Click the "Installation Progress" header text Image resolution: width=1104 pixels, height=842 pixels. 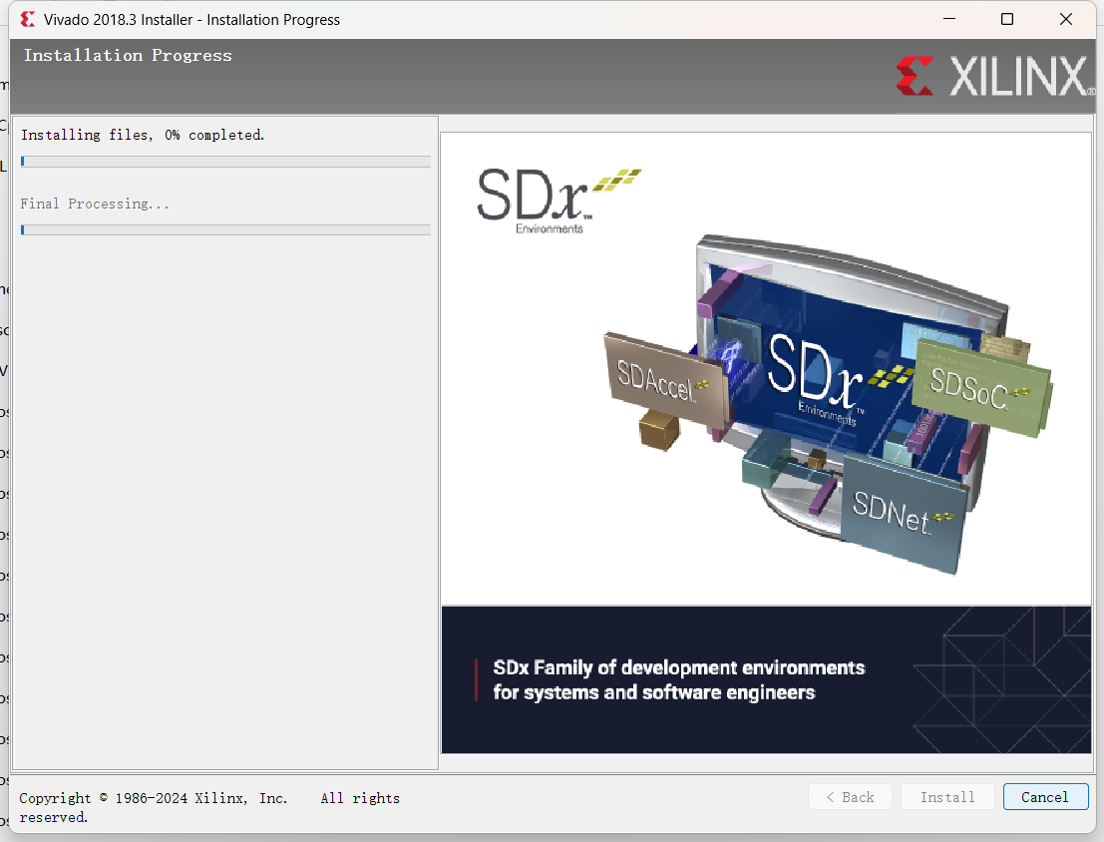[x=128, y=55]
